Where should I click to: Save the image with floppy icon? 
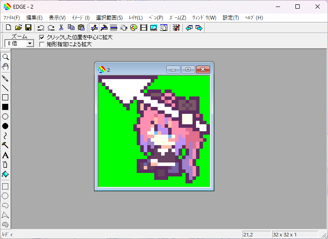point(28,27)
